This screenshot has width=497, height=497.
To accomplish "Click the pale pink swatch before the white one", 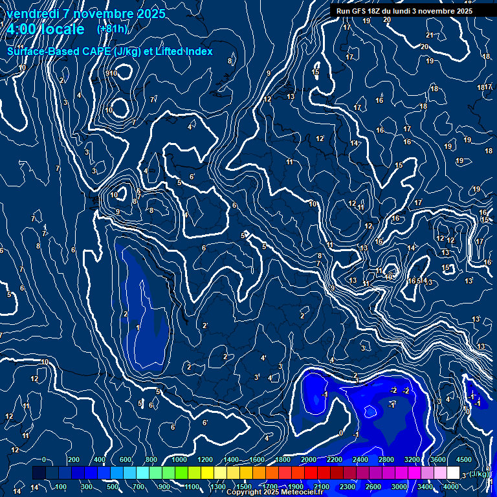I will [x=440, y=472].
